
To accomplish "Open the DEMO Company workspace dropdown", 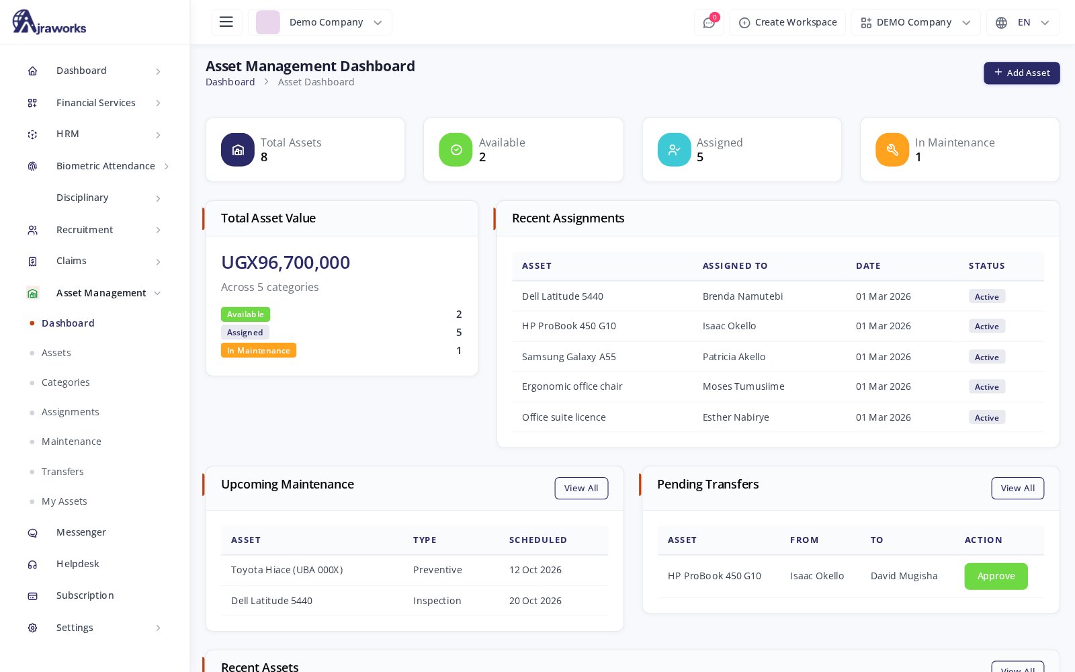I will pos(916,22).
